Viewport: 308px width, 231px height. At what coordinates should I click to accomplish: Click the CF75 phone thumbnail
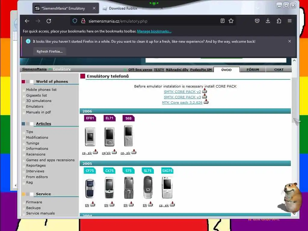[x=90, y=188]
